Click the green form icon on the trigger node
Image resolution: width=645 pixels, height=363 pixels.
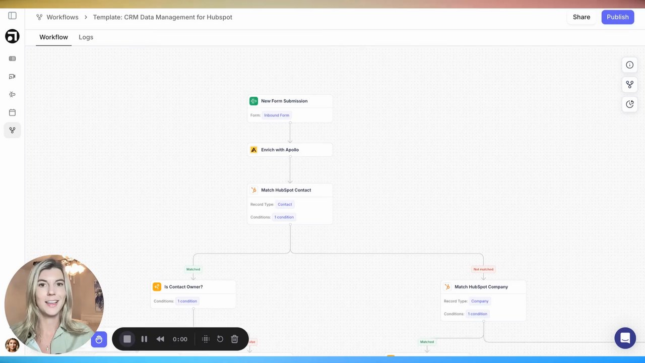click(253, 101)
